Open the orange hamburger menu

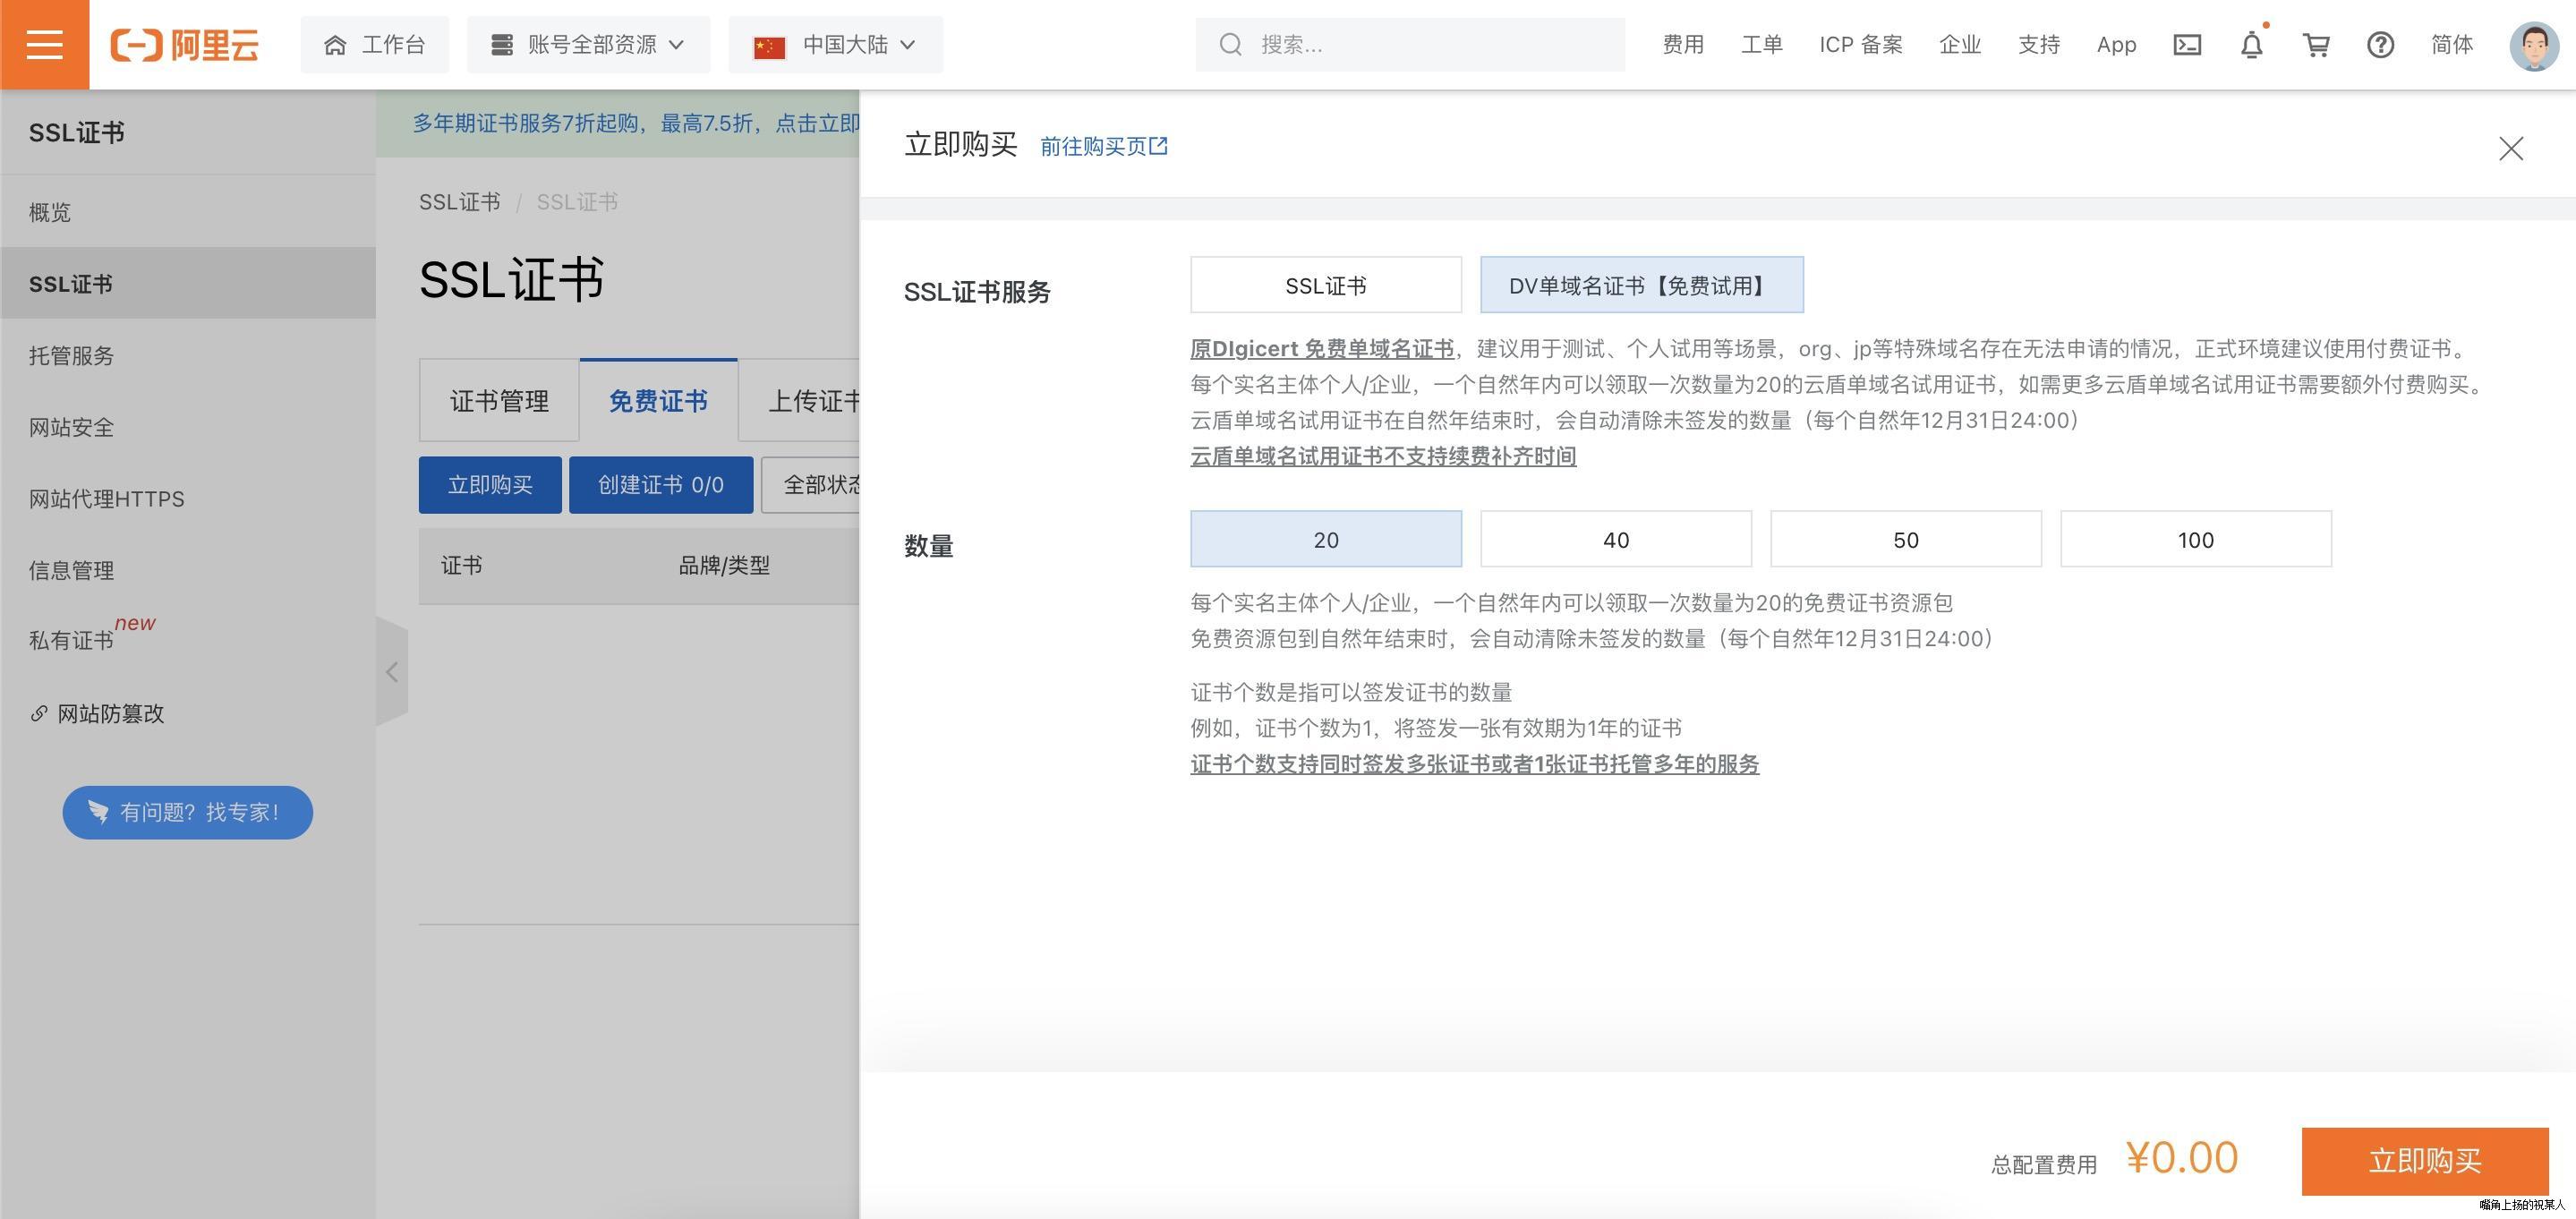[x=44, y=44]
